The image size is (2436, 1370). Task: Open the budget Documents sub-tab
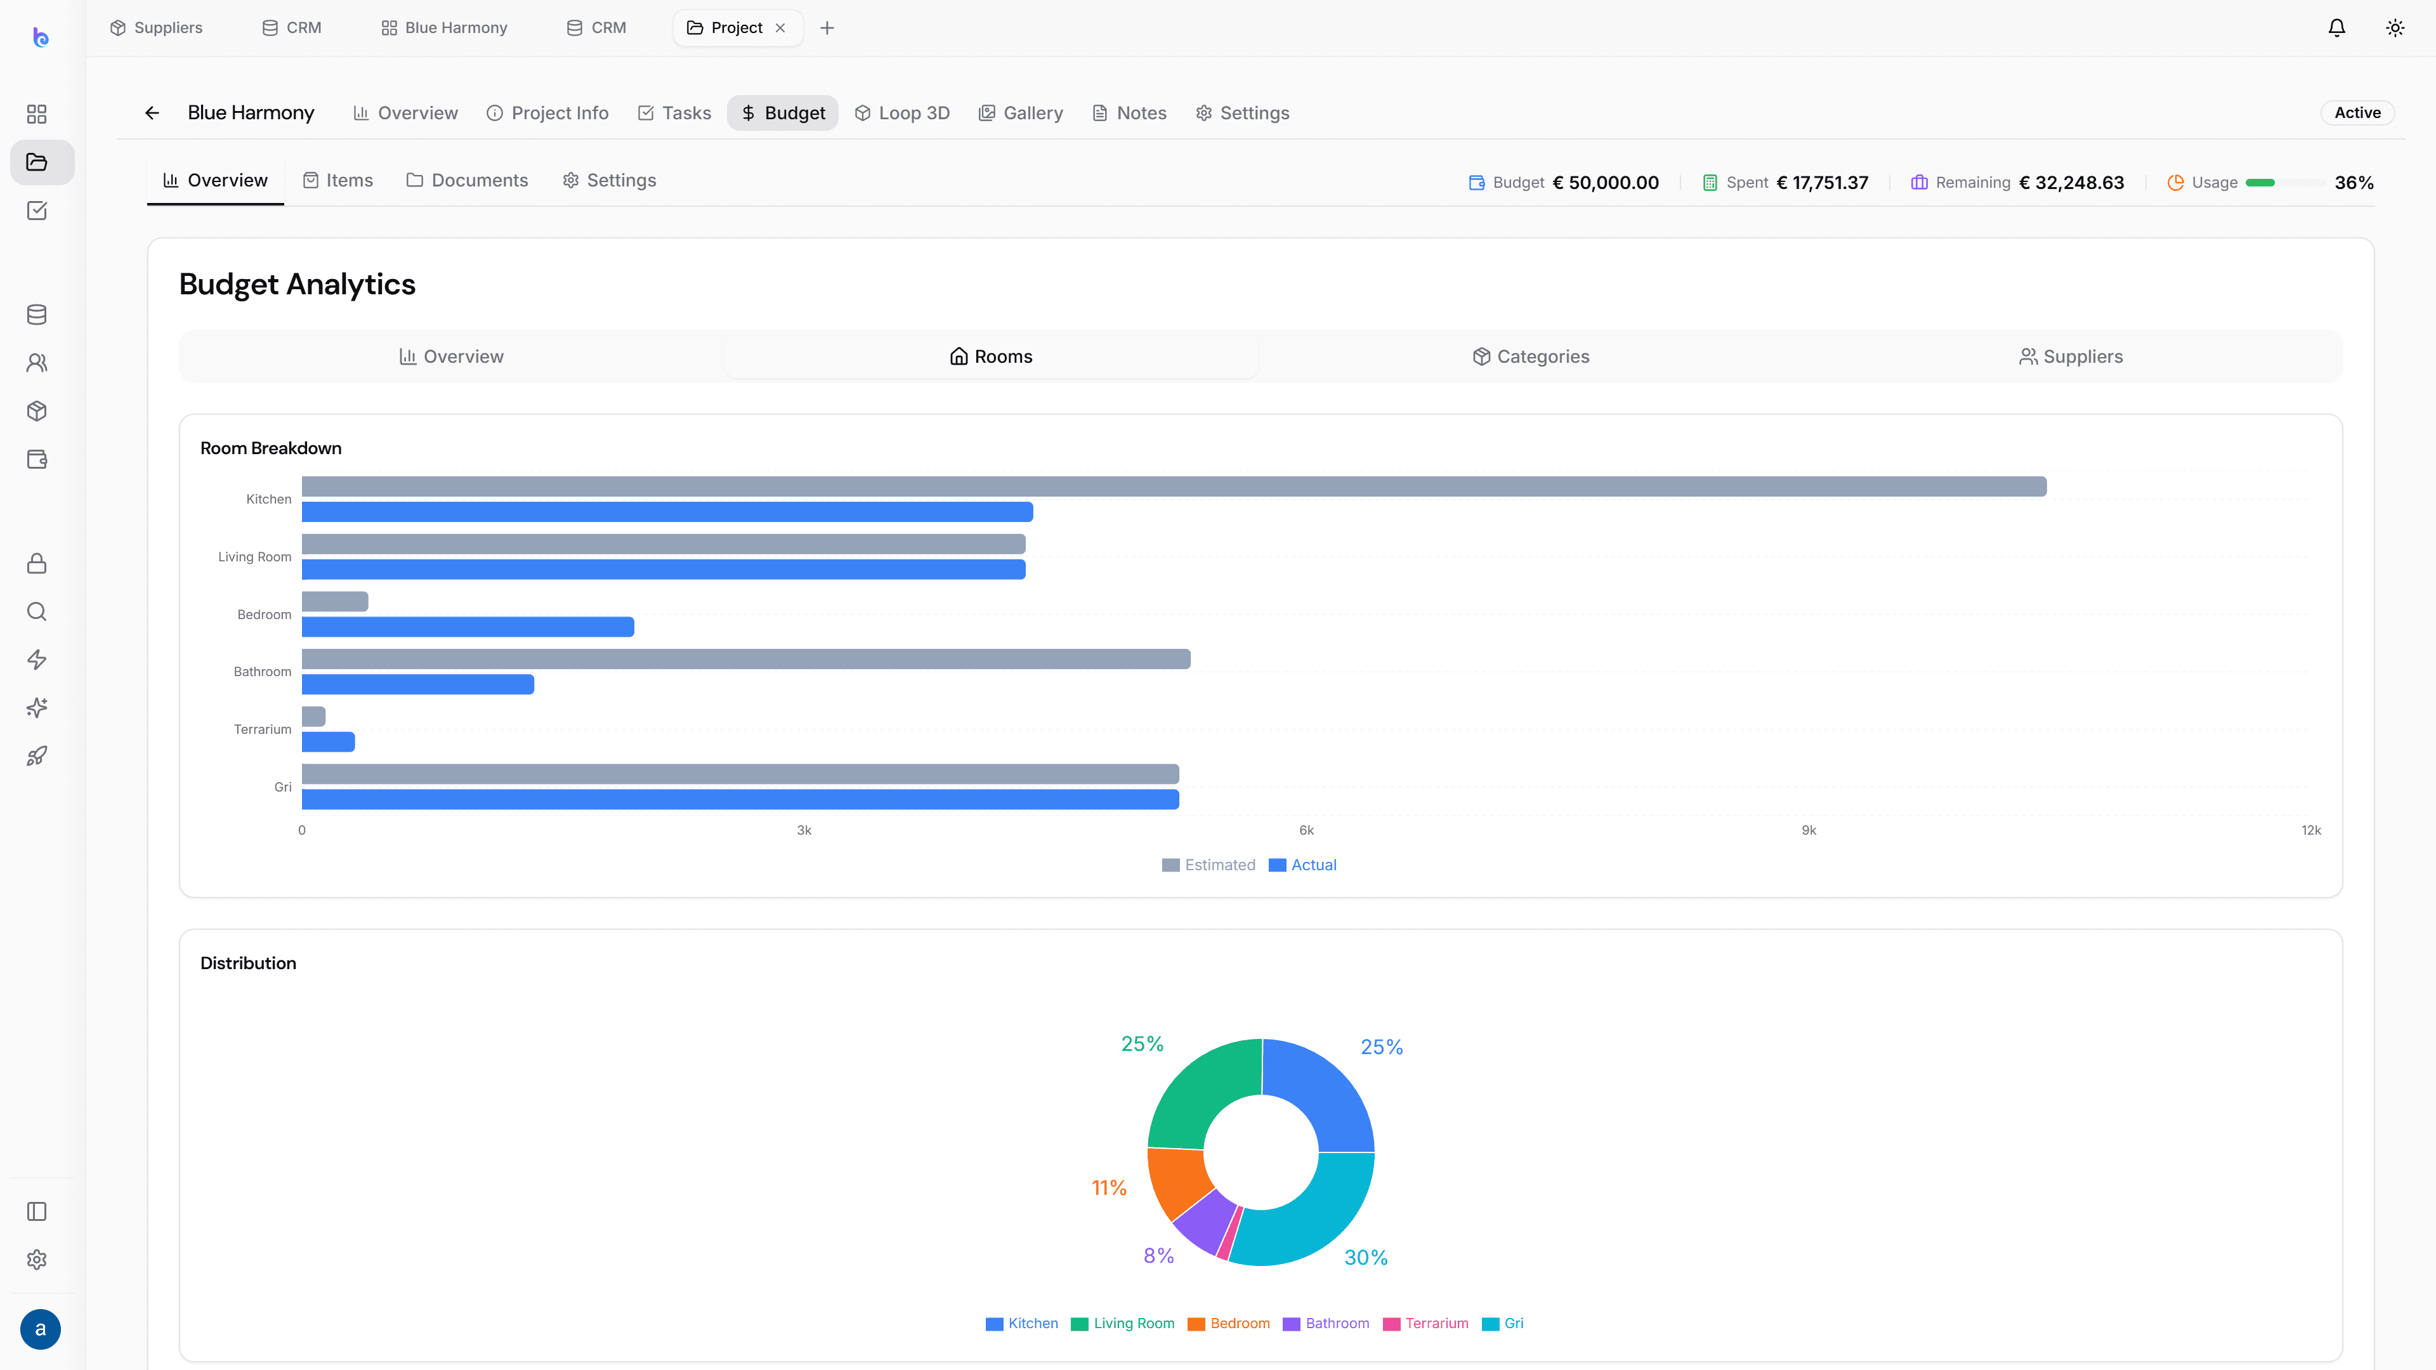(x=467, y=179)
